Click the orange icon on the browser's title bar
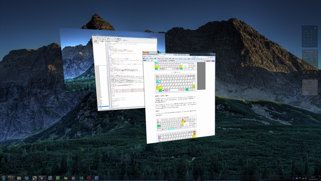 pyautogui.click(x=145, y=53)
